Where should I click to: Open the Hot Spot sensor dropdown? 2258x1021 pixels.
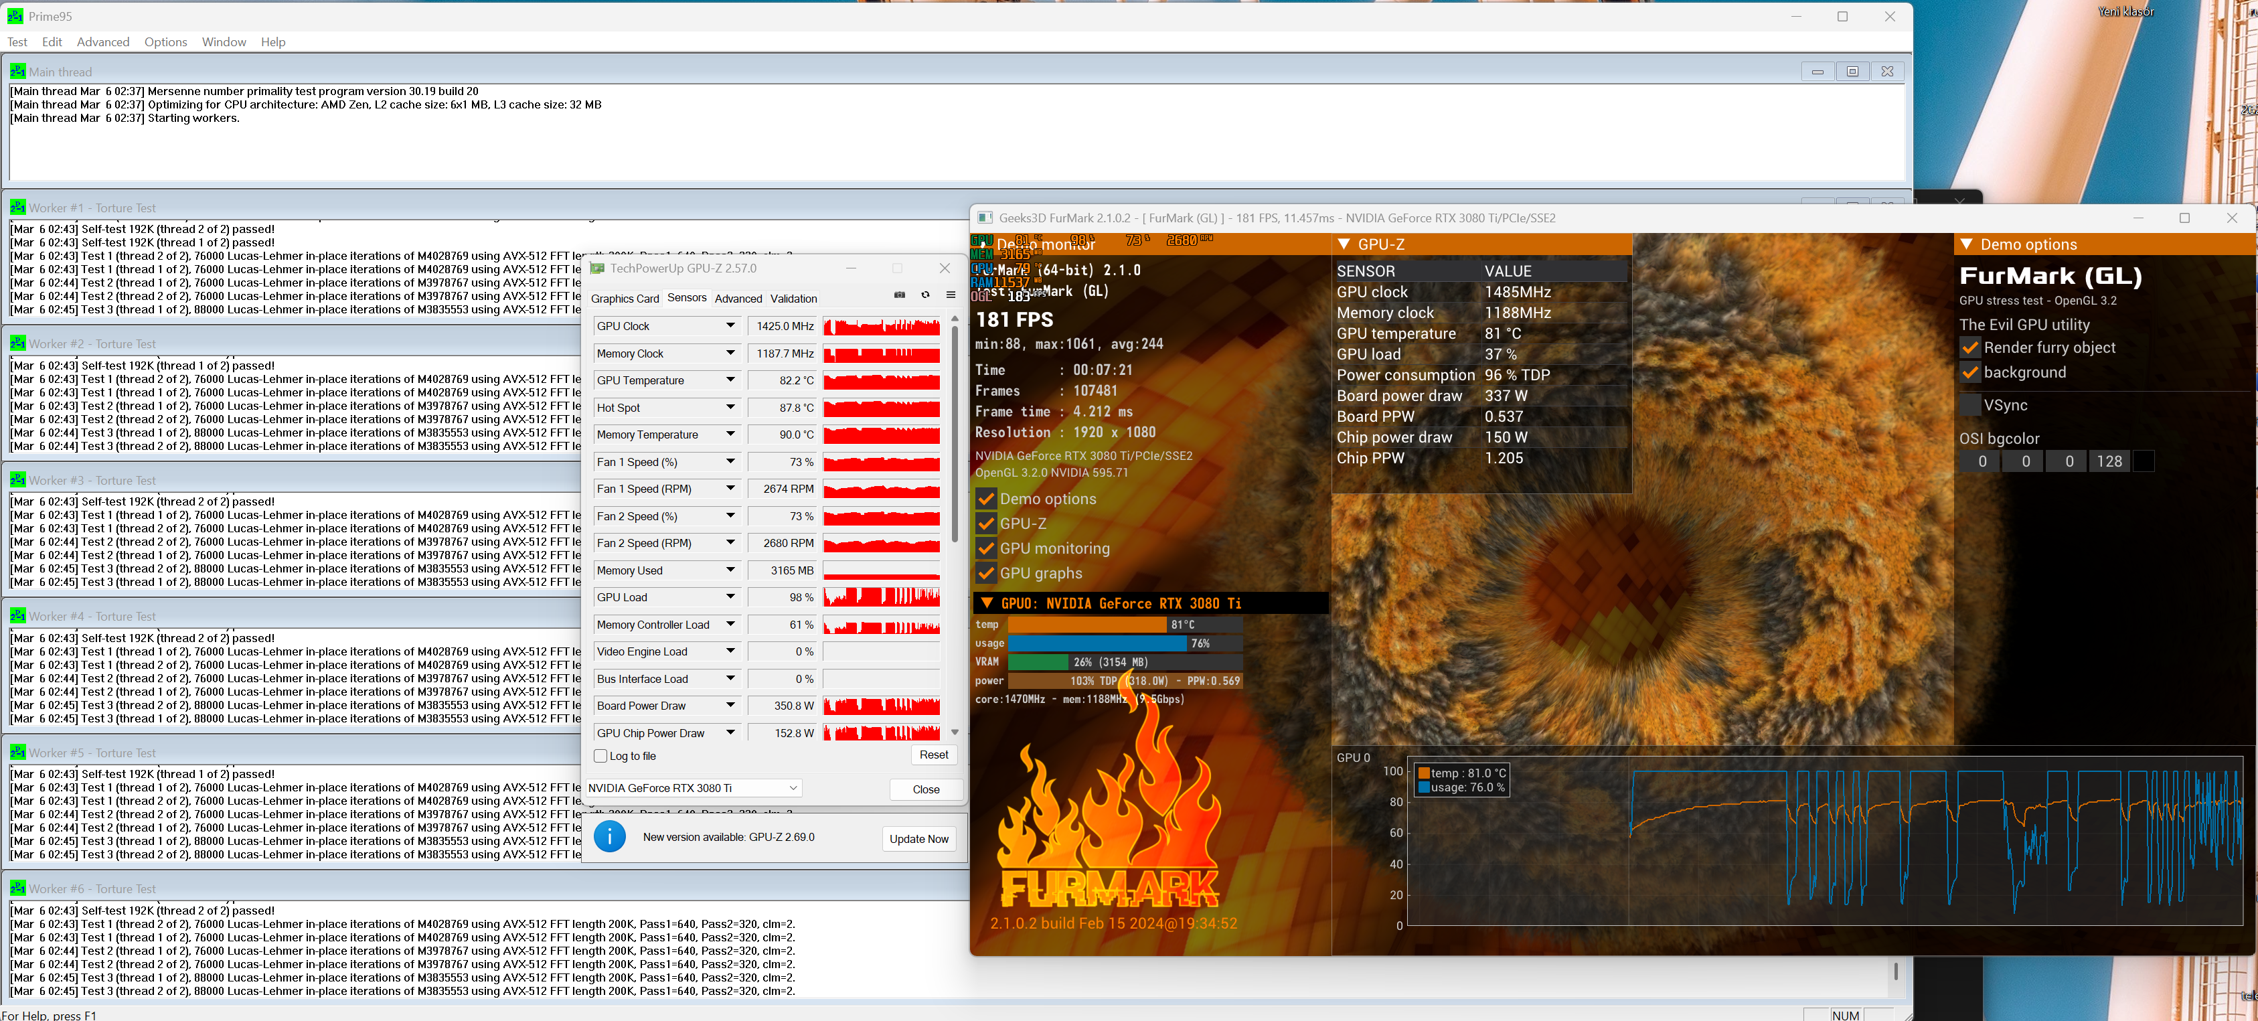click(730, 408)
